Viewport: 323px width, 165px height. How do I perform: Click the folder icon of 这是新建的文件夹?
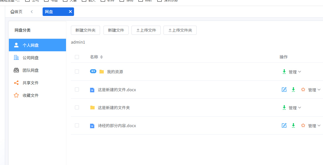[93, 107]
